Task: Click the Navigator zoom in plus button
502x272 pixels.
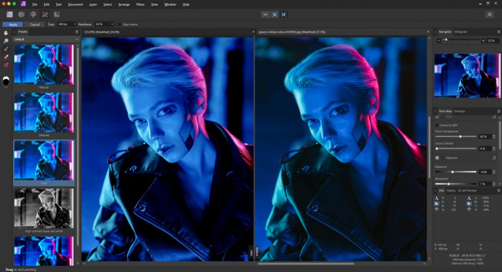Action: (x=483, y=41)
